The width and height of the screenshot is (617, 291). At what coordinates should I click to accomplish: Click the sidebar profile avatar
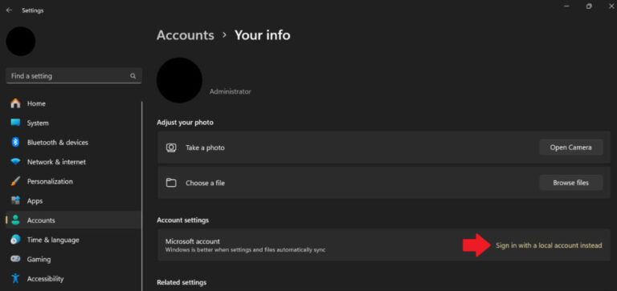point(21,41)
